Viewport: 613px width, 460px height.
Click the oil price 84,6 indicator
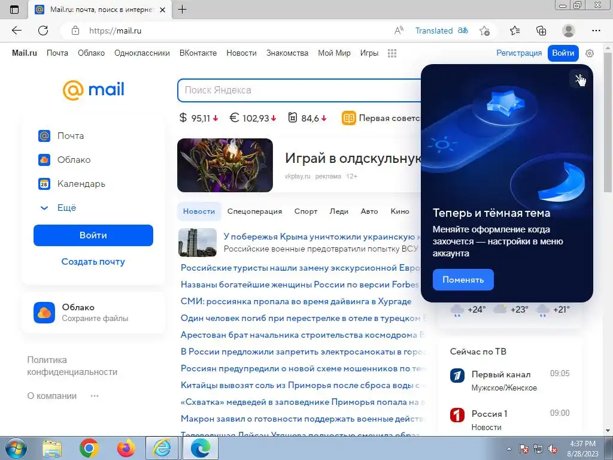click(307, 118)
